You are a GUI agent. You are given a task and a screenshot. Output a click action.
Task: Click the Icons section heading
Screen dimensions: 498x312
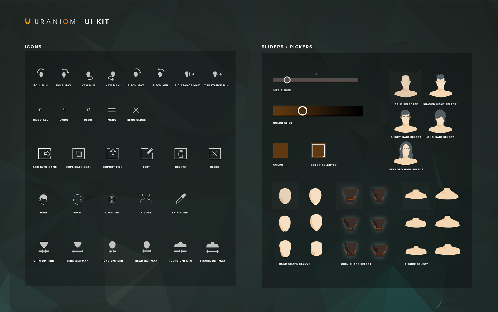tap(33, 47)
